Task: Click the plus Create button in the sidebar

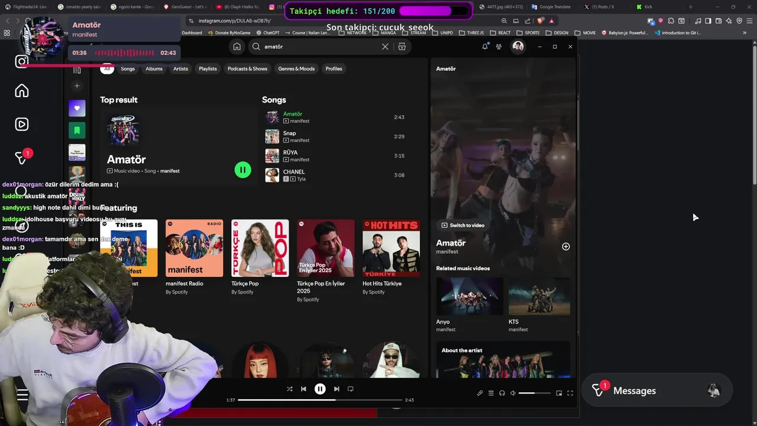Action: coord(77,86)
